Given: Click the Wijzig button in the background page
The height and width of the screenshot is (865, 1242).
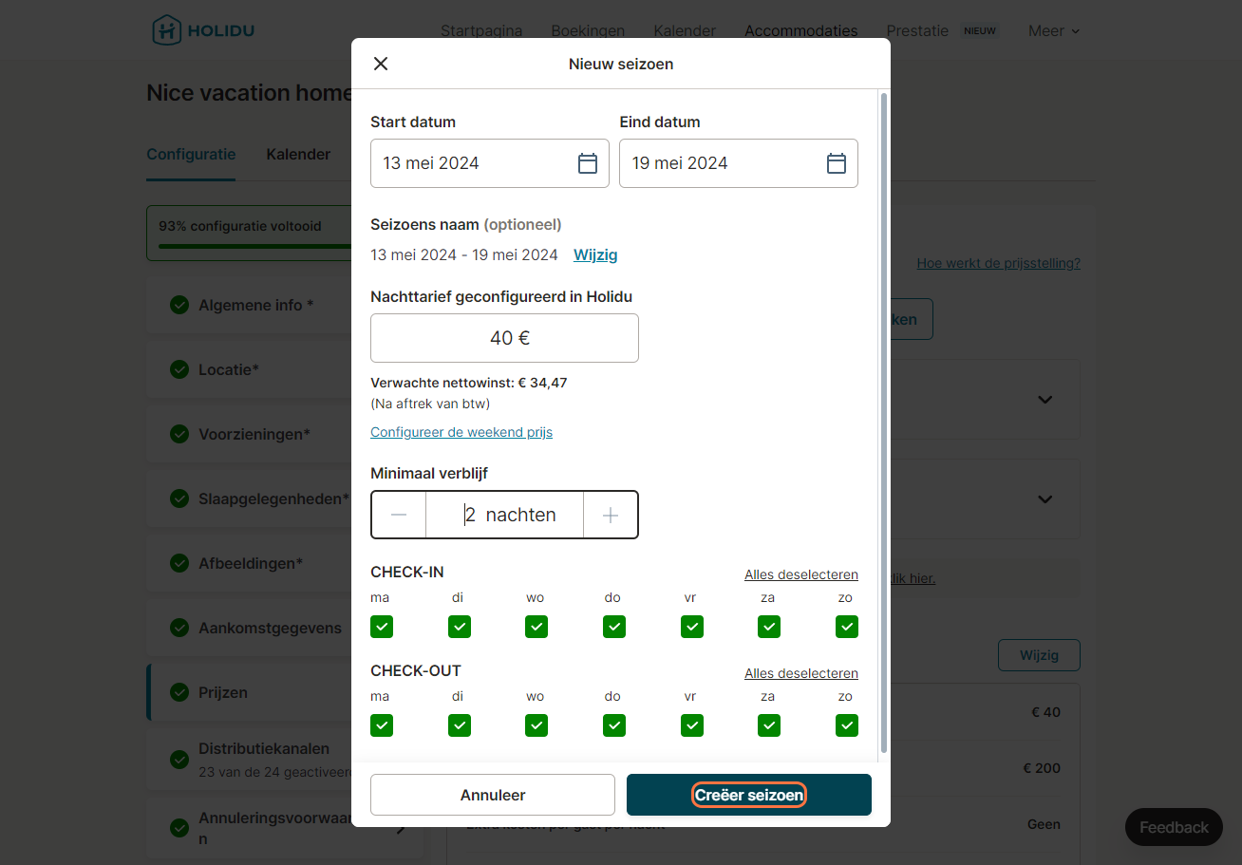Looking at the screenshot, I should click(1039, 655).
